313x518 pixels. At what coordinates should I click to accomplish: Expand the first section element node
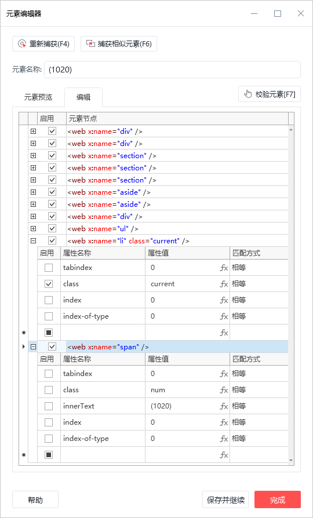tap(33, 156)
